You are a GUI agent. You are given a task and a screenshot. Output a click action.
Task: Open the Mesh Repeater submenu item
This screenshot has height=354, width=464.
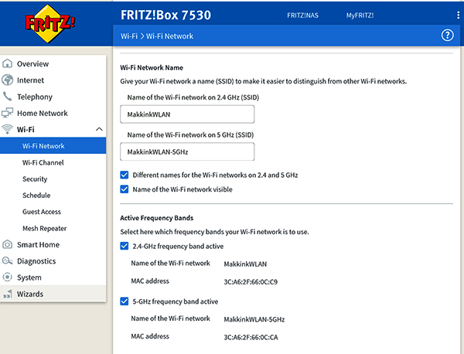(x=45, y=228)
